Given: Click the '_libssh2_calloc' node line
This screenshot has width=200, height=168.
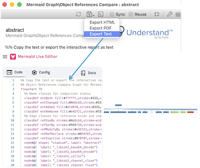Looking at the screenshot, I should pyautogui.click(x=55, y=156).
